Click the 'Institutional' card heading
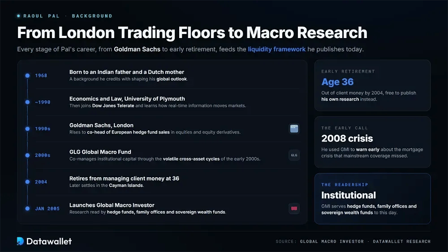 tap(349, 195)
